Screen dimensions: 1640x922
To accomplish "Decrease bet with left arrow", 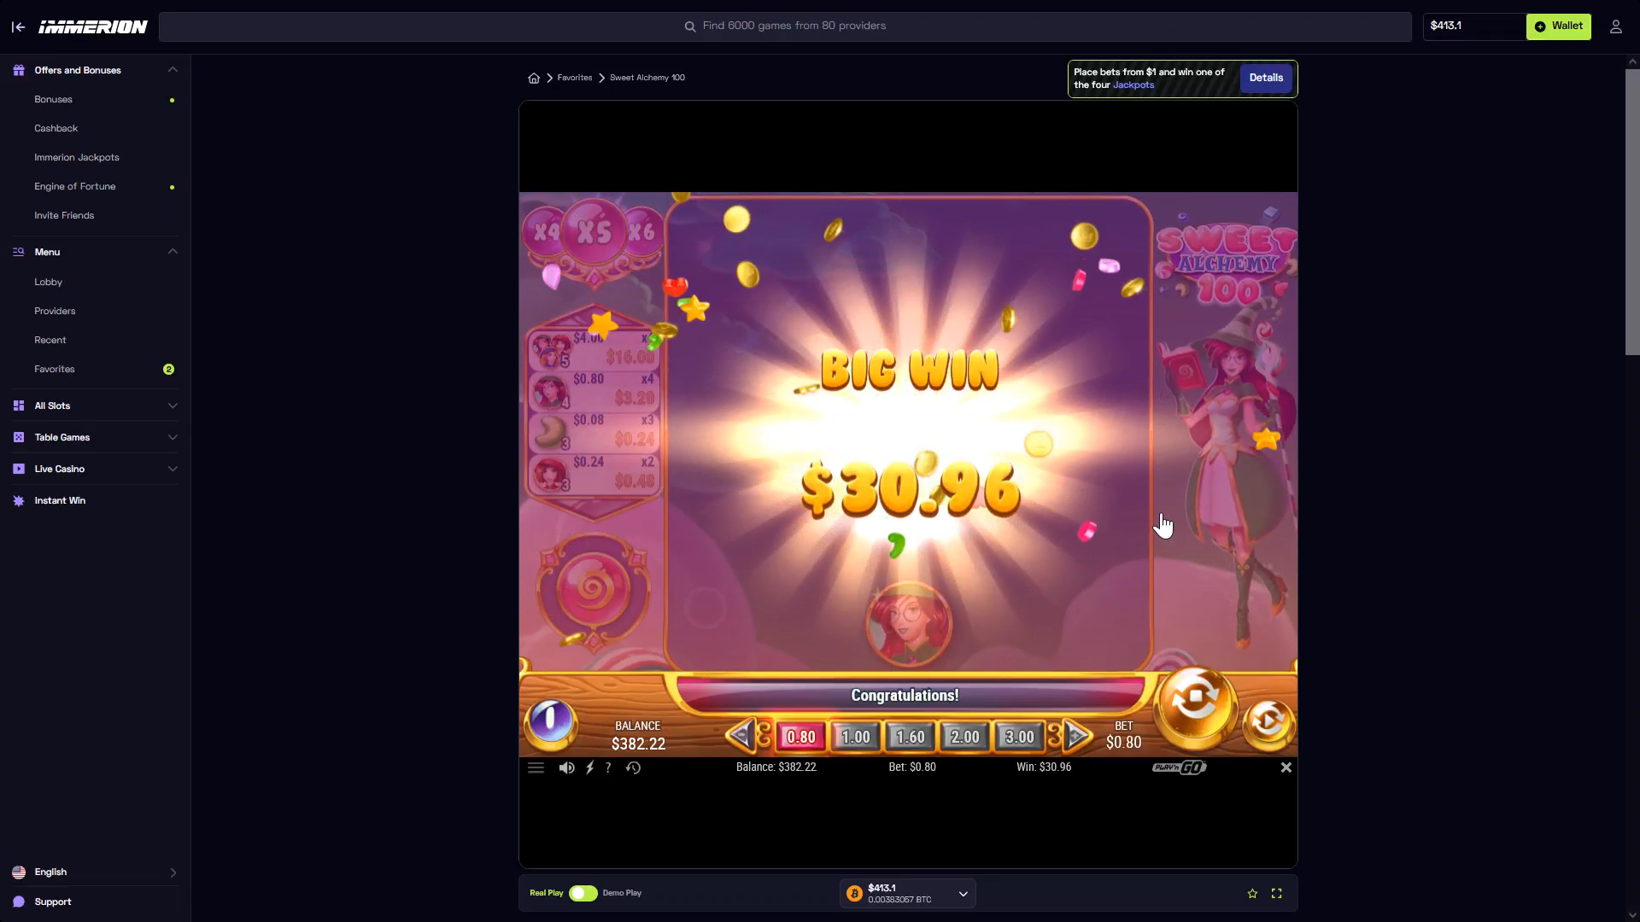I will pyautogui.click(x=741, y=734).
